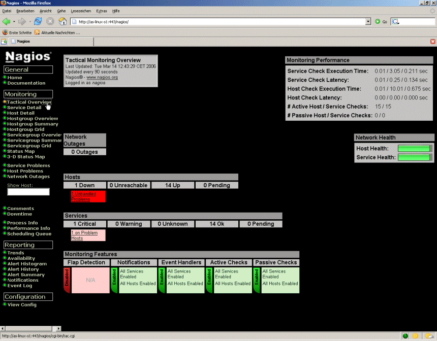Click the Event Handlers Enabled green indicator
Image resolution: width=437 pixels, height=341 pixels.
coord(162,280)
